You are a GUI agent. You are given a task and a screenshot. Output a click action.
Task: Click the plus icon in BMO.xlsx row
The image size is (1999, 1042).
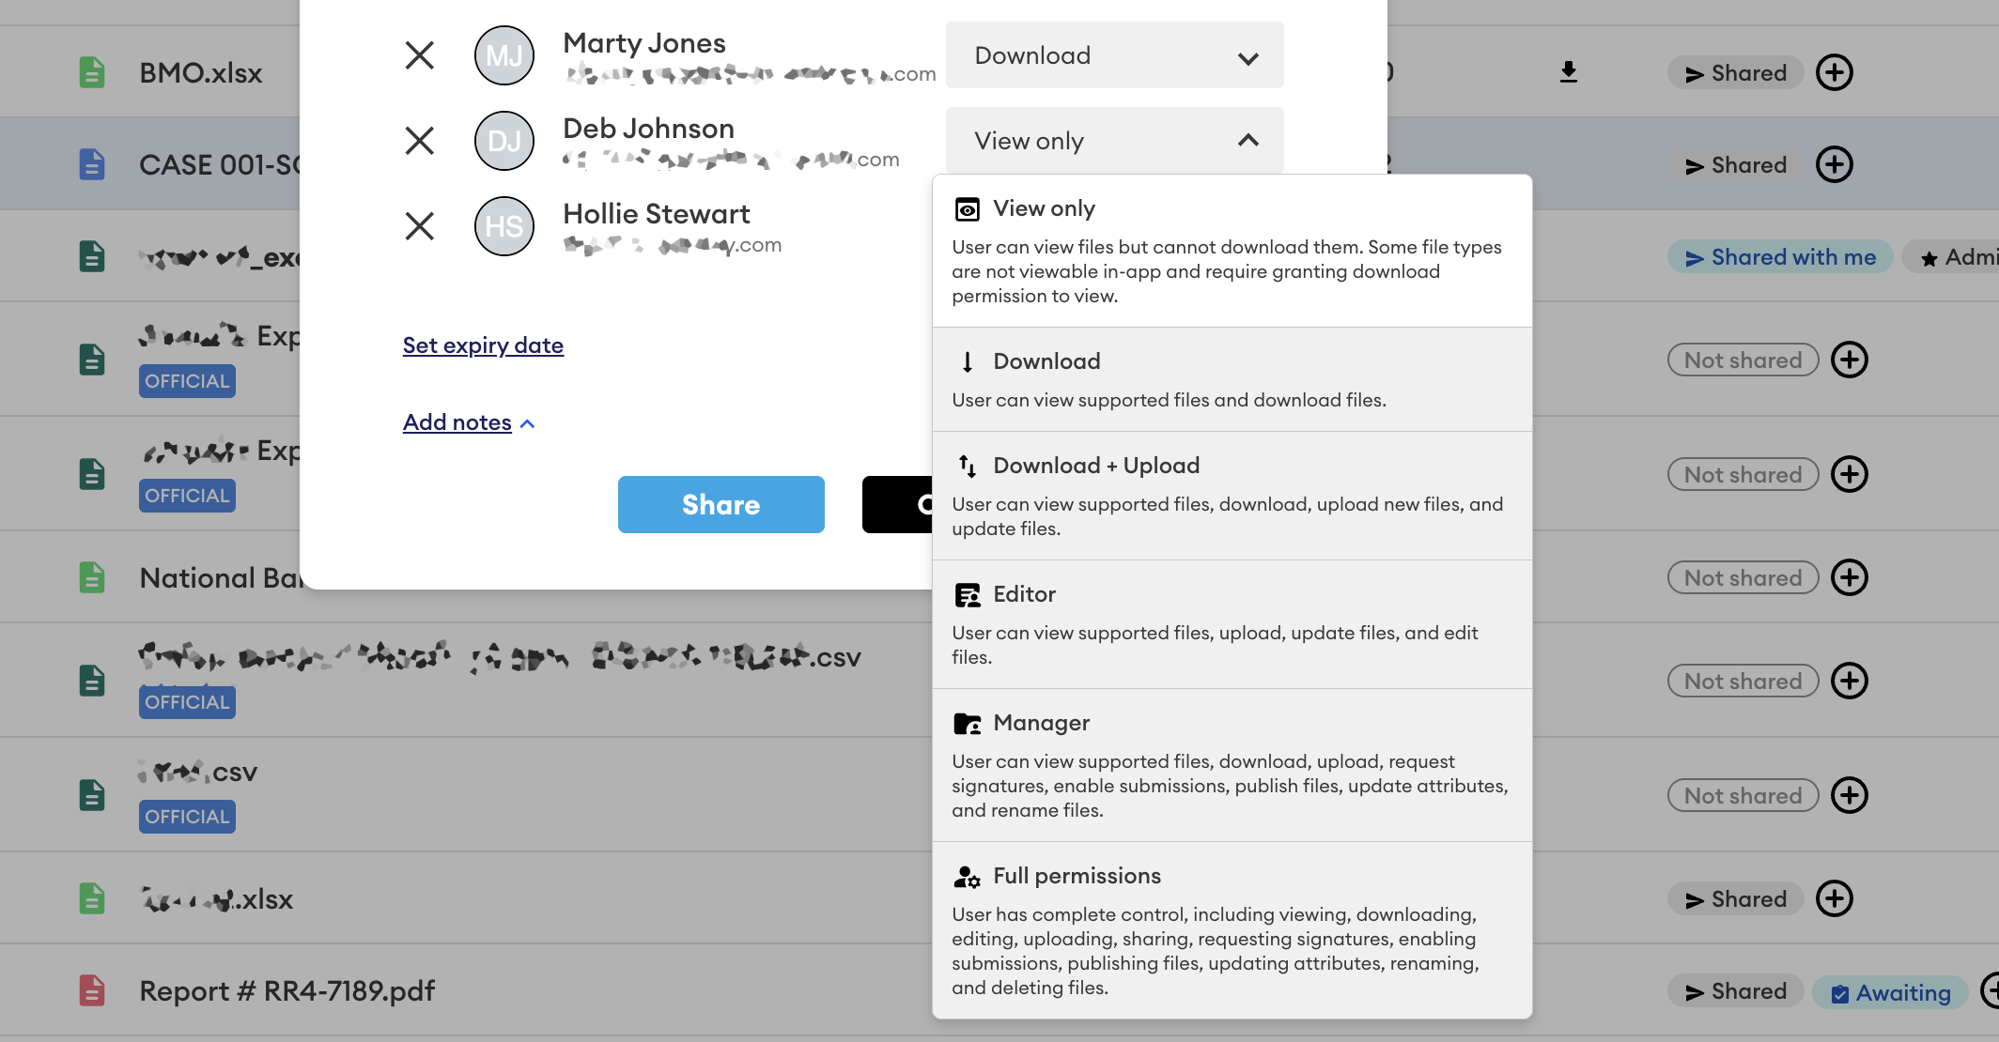click(1834, 72)
